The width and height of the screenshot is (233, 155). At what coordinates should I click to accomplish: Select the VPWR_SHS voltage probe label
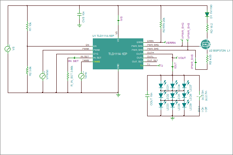point(188,31)
